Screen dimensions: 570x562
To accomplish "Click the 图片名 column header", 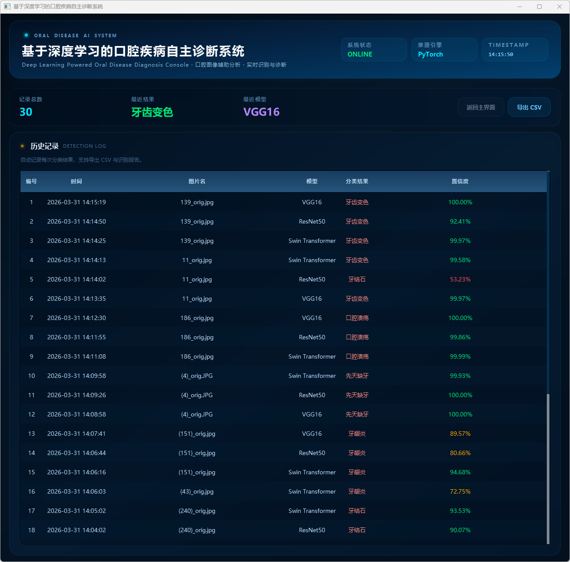I will click(197, 181).
